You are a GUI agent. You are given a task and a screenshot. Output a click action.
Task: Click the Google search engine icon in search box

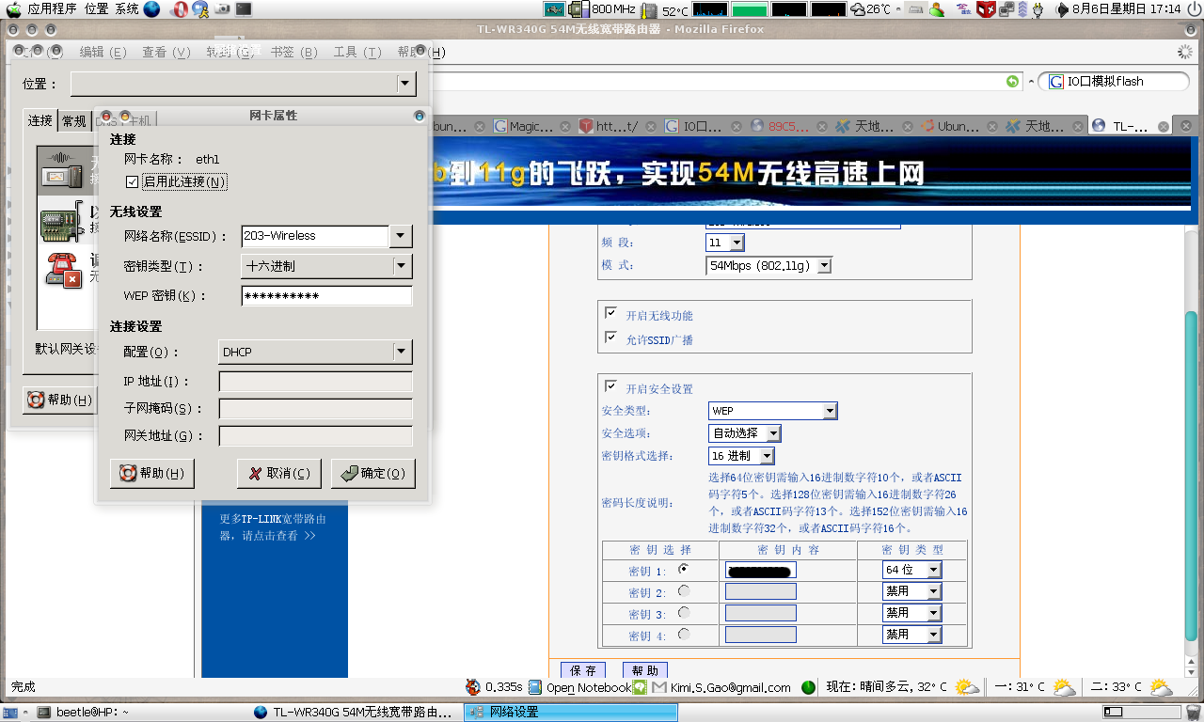(1056, 82)
